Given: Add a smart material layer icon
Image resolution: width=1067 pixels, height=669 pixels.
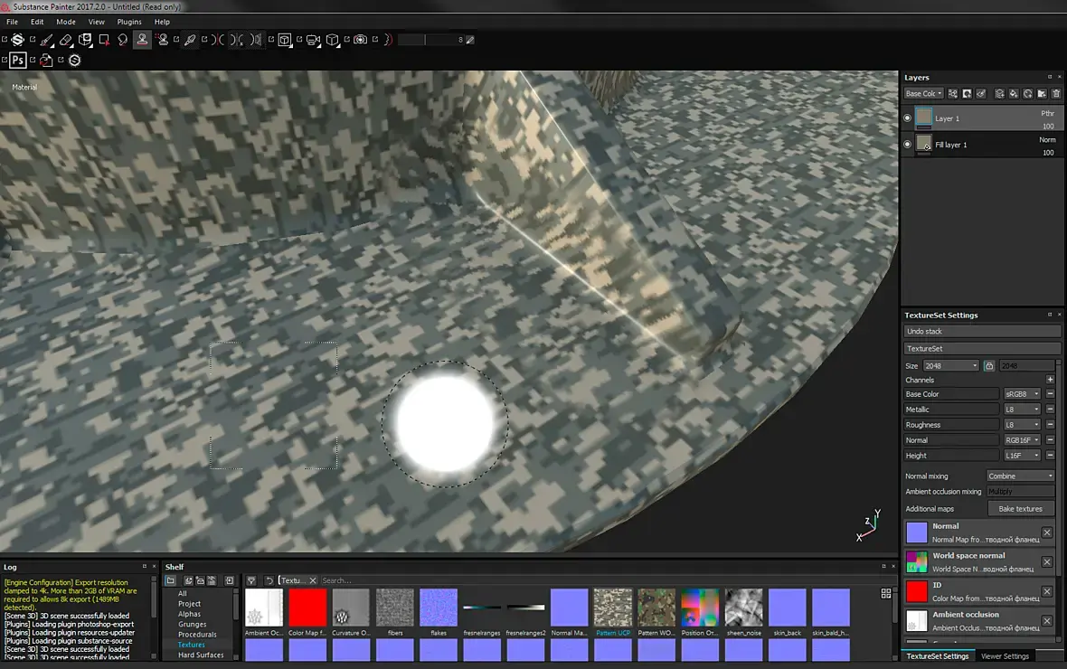Looking at the screenshot, I should [1027, 94].
